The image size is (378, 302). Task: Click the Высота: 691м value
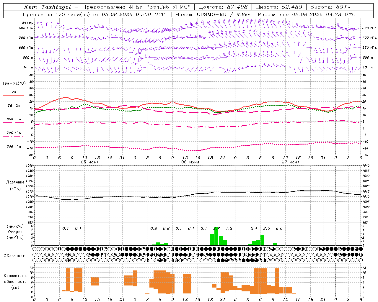330,7
